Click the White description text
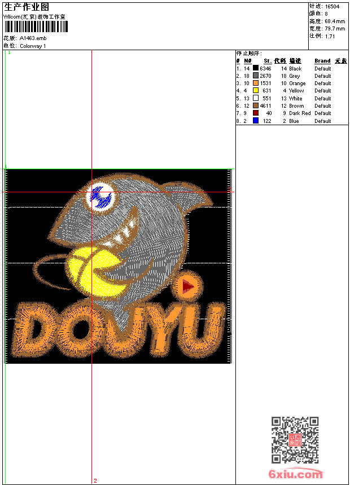This screenshot has height=485, width=350. point(295,99)
